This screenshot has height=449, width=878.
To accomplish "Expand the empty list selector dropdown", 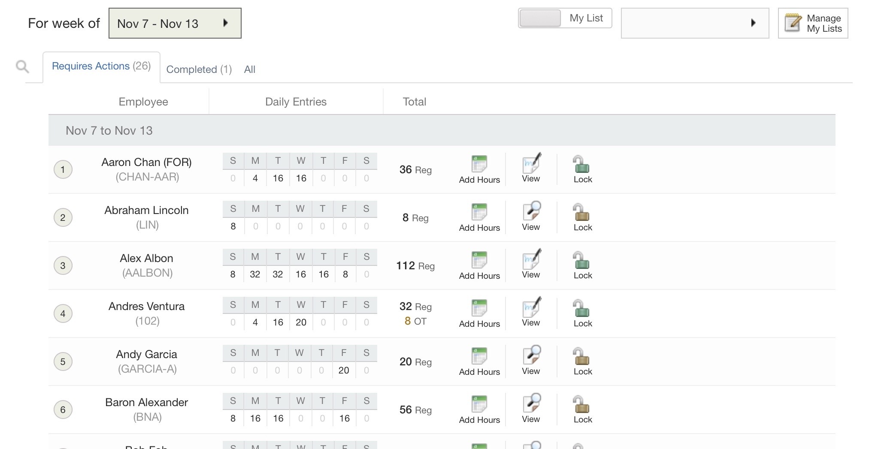I will point(694,23).
